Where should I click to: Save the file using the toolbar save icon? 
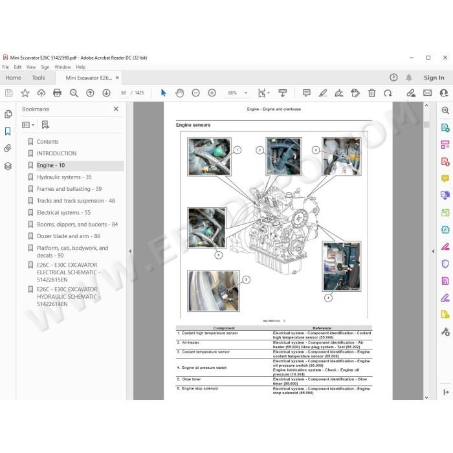pyautogui.click(x=8, y=93)
